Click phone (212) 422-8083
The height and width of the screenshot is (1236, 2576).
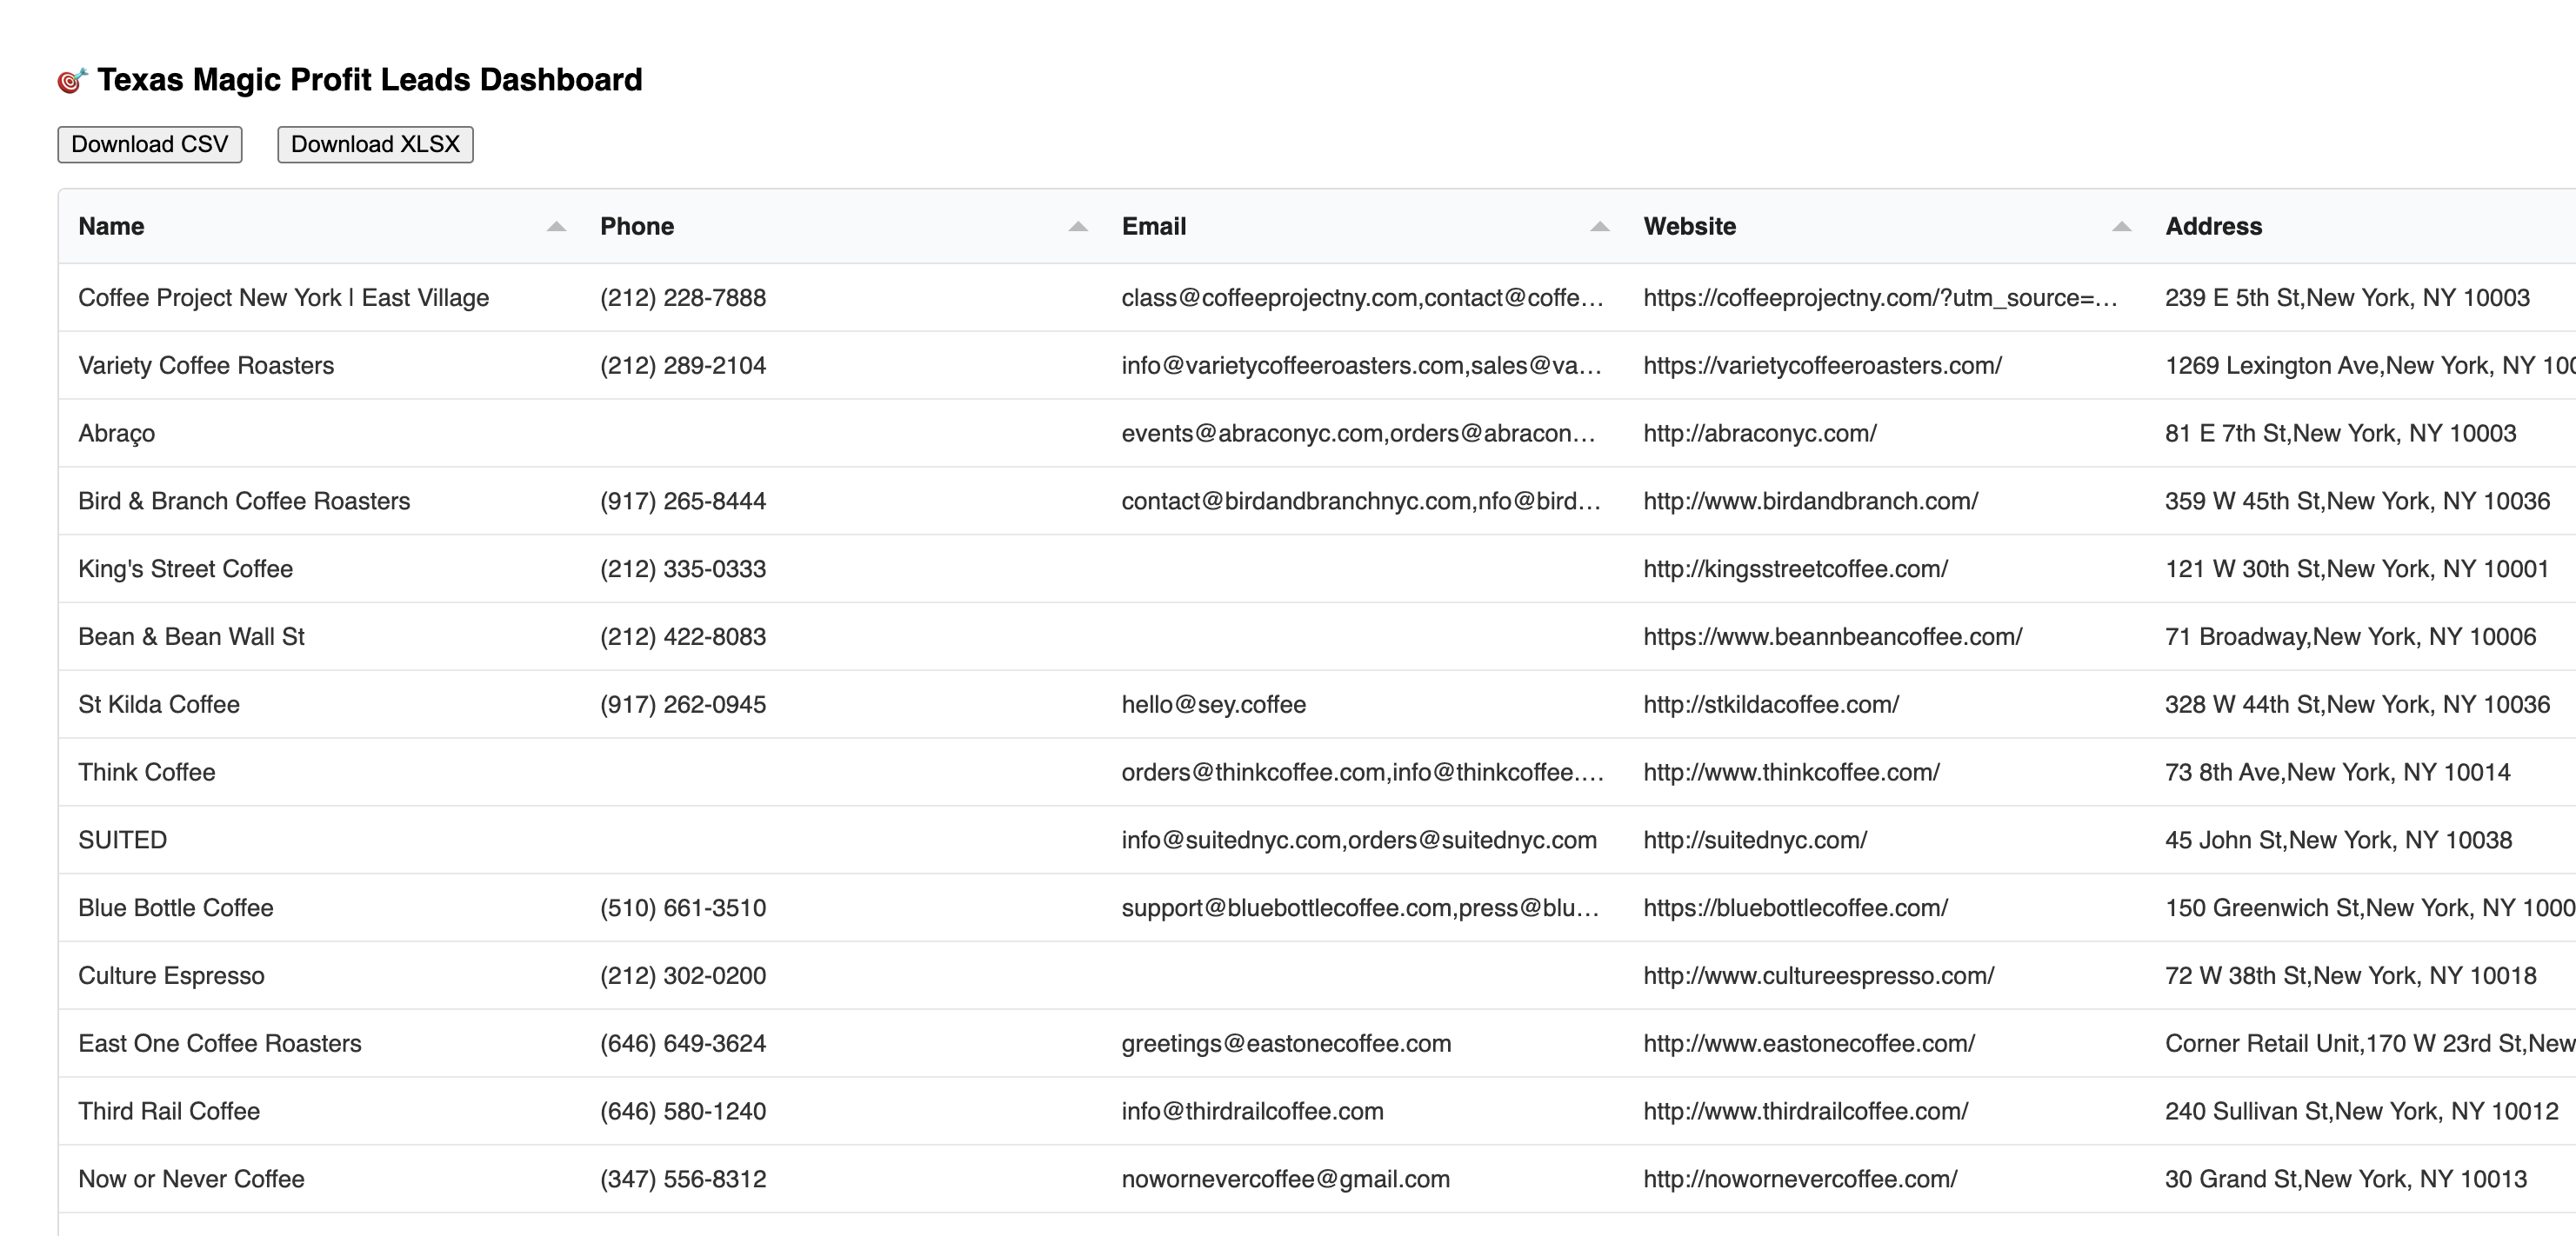[683, 637]
